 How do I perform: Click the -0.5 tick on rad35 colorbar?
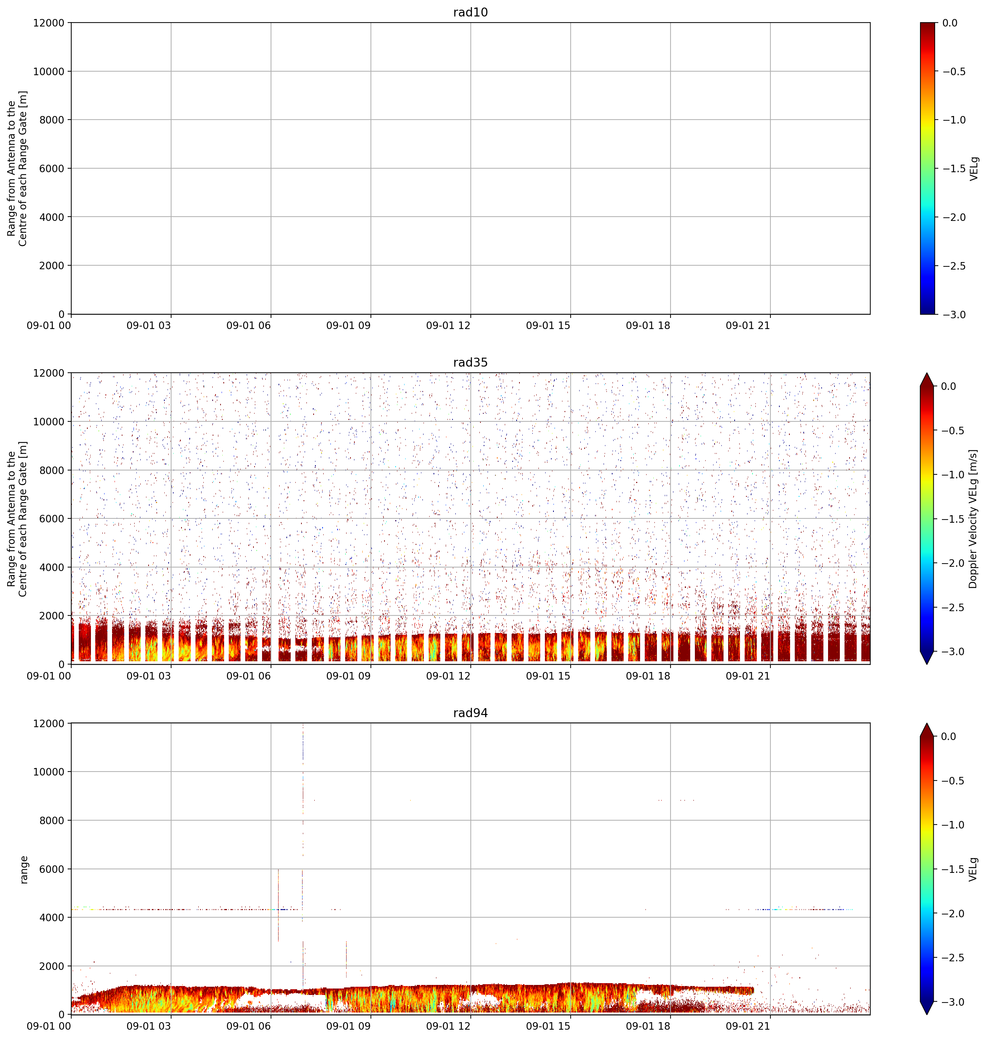(953, 431)
